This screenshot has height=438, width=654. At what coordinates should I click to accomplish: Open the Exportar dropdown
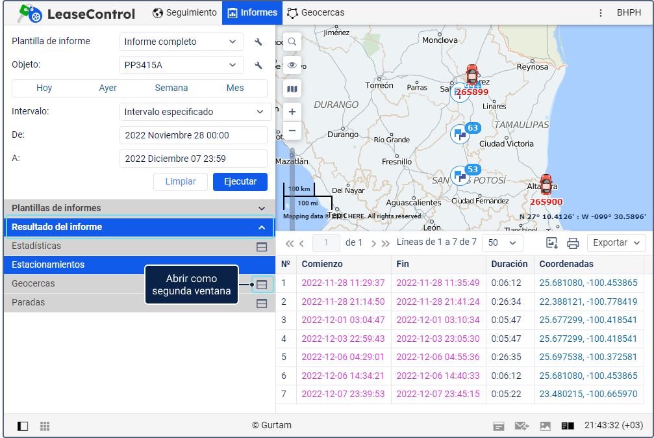point(616,243)
